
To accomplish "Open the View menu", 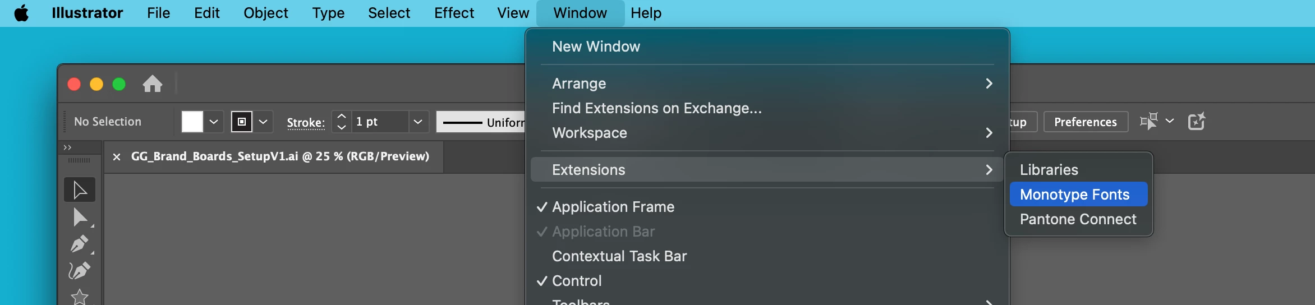I will (x=513, y=13).
